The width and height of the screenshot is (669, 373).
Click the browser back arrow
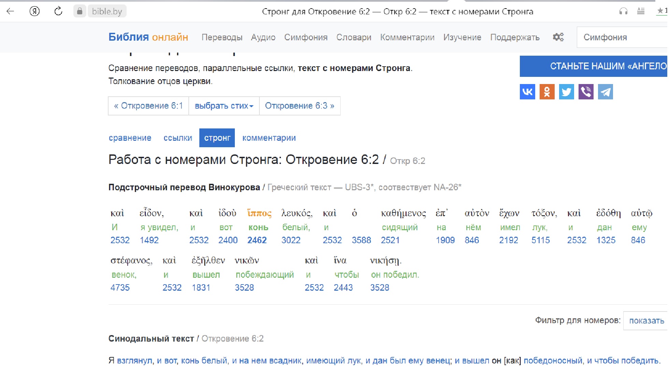(x=10, y=11)
